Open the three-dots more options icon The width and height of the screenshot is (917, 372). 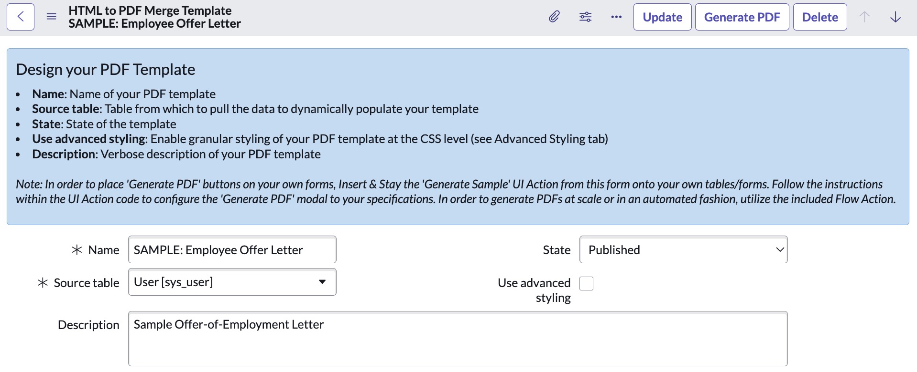(616, 17)
